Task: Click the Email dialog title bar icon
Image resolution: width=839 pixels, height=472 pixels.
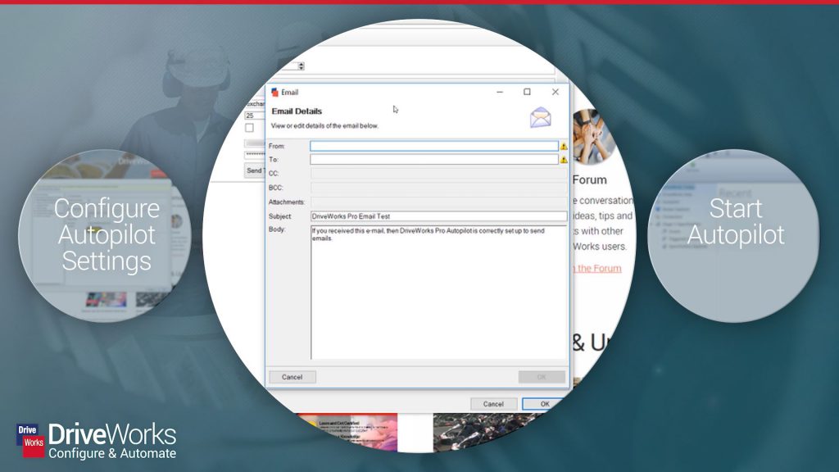Action: coord(275,92)
